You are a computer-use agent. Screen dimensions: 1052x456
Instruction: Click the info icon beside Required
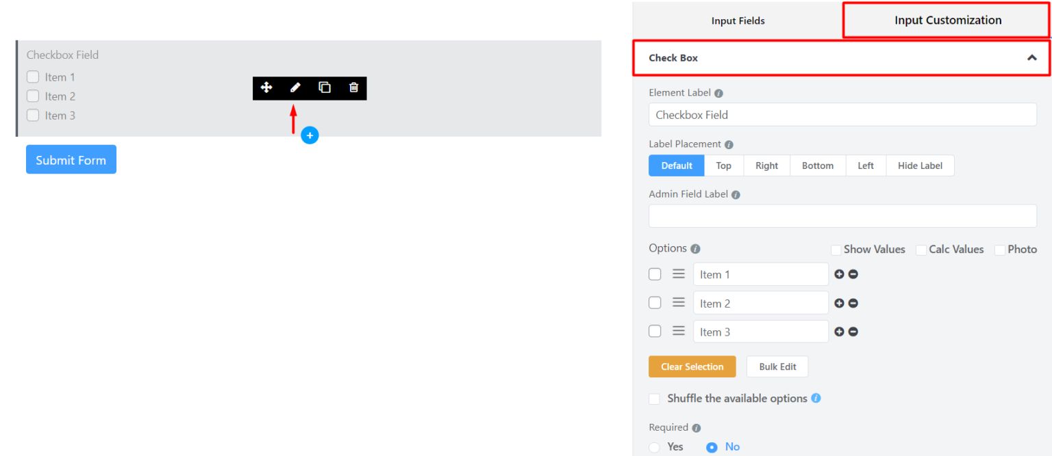coord(696,427)
